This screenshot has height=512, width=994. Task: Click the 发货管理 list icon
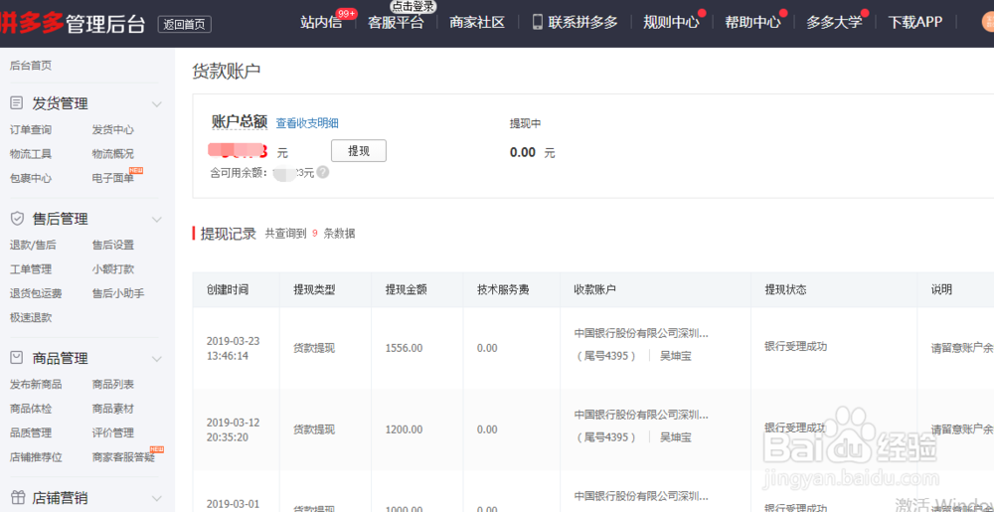point(17,103)
